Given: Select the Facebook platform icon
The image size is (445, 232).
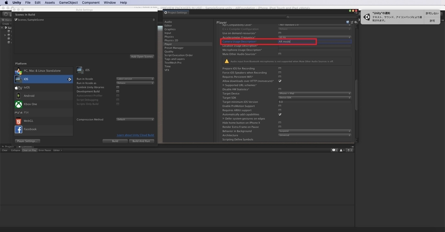Looking at the screenshot, I should 19,129.
